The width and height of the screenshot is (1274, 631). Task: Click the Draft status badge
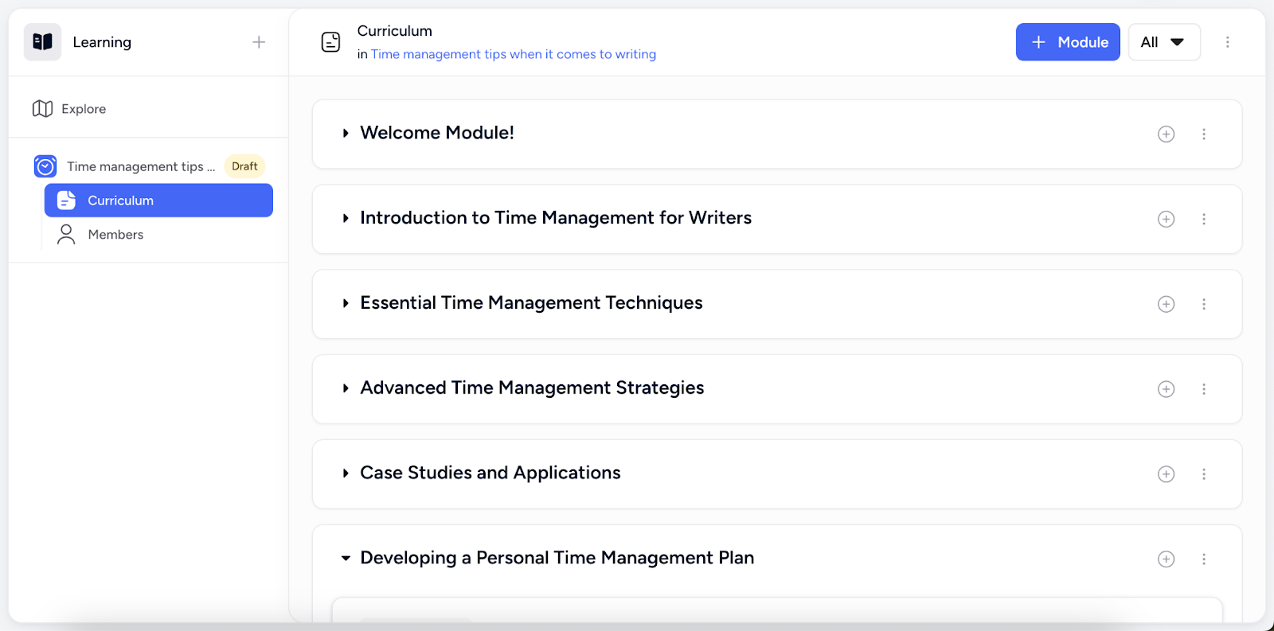click(244, 166)
